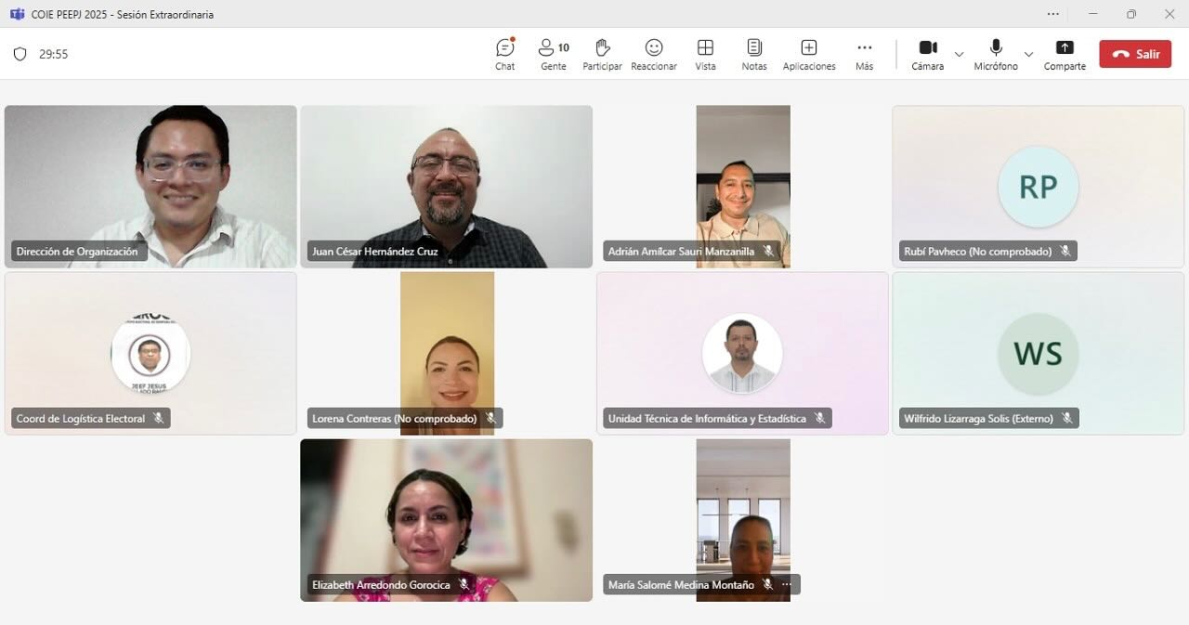Raise hand with Participar icon
Viewport: 1189px width, 625px height.
tap(602, 54)
